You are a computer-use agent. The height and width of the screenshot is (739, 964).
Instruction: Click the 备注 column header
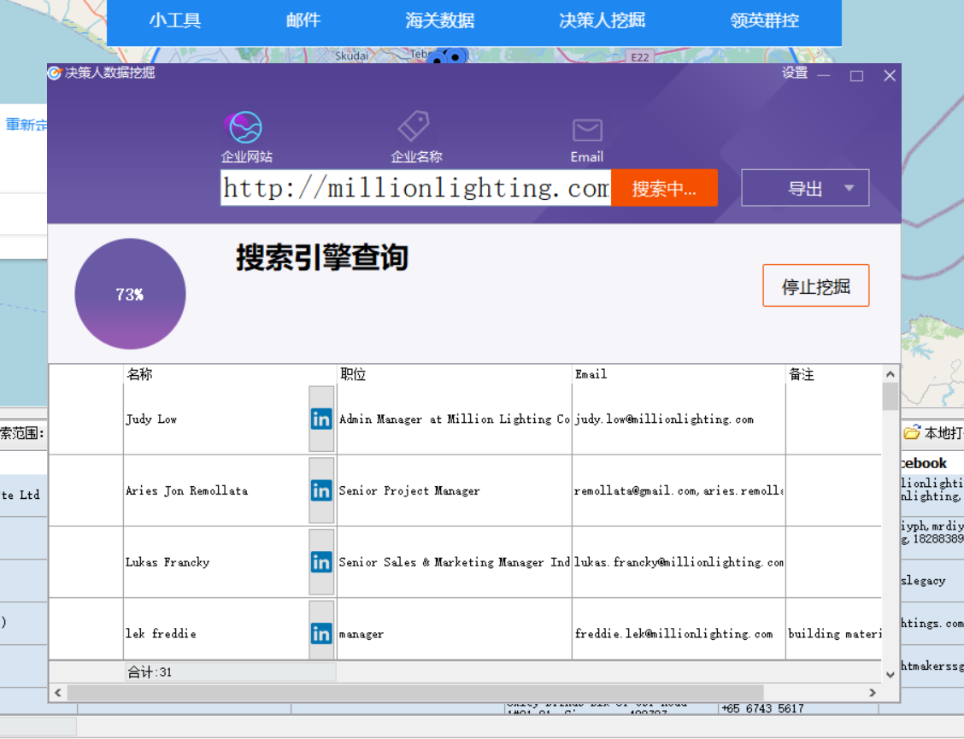(x=833, y=374)
